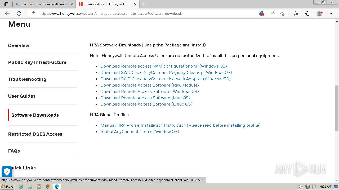Open the browser tab actions menu icon
Image resolution: width=339 pixels, height=190 pixels.
pos(6,4)
